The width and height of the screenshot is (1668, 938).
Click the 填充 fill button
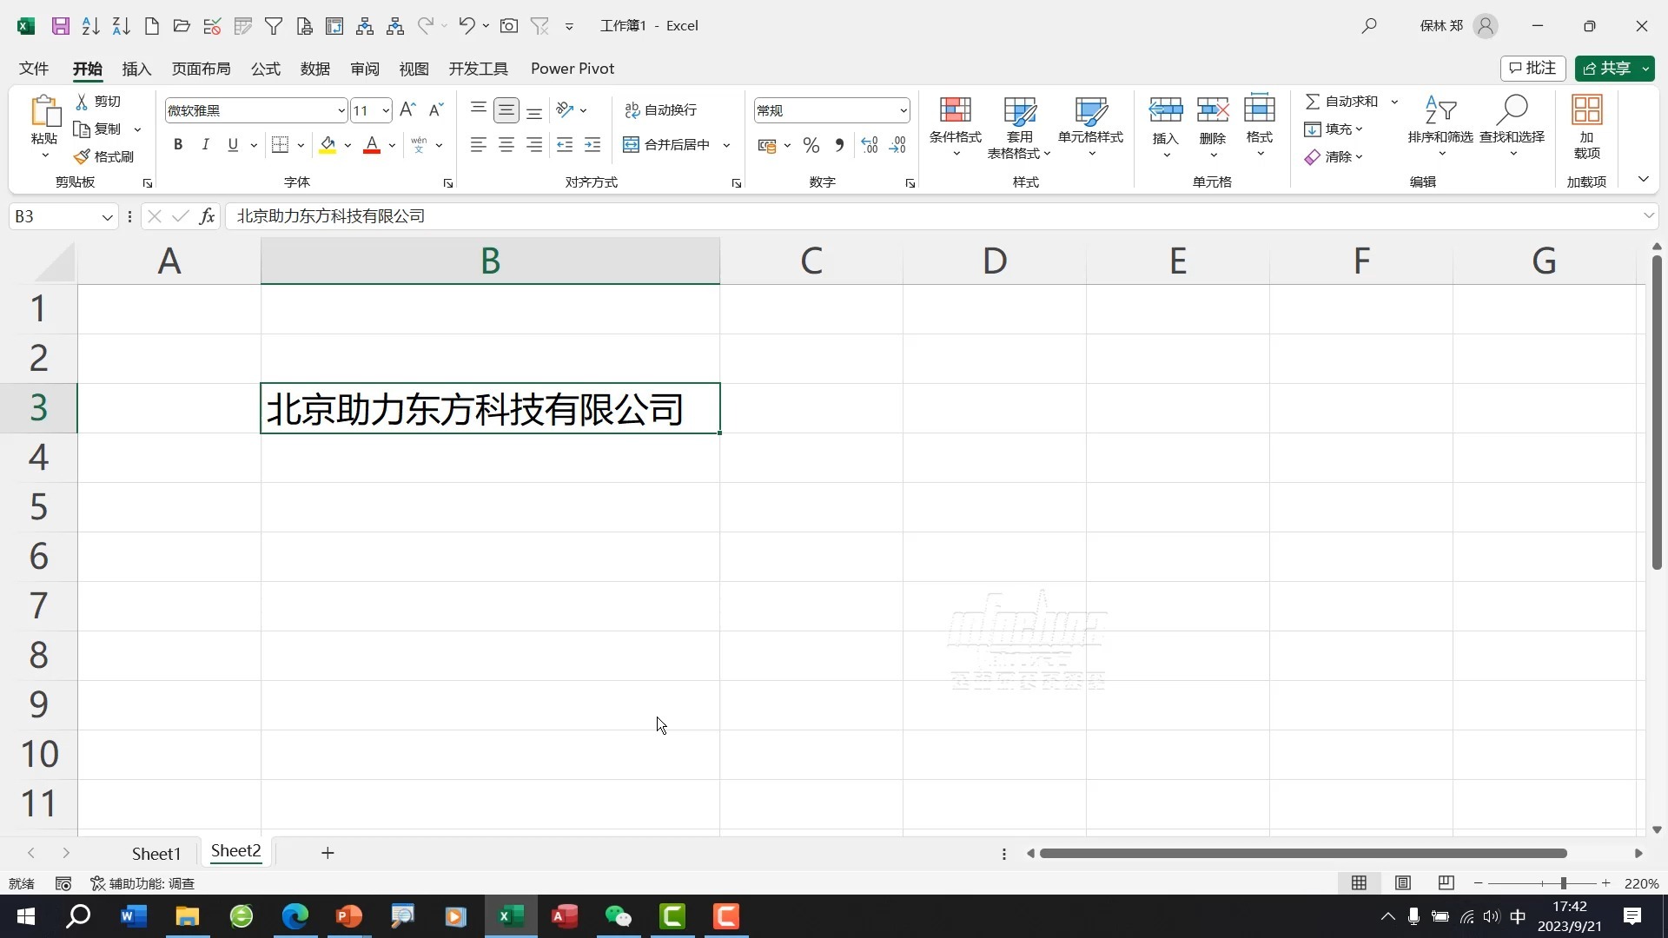pos(1334,129)
